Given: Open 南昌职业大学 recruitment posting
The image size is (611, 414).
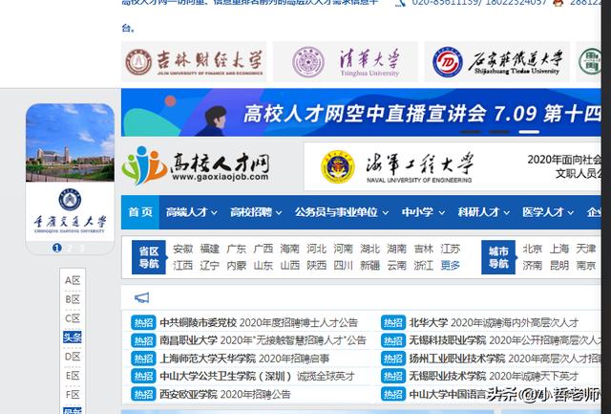Looking at the screenshot, I should click(x=263, y=340).
